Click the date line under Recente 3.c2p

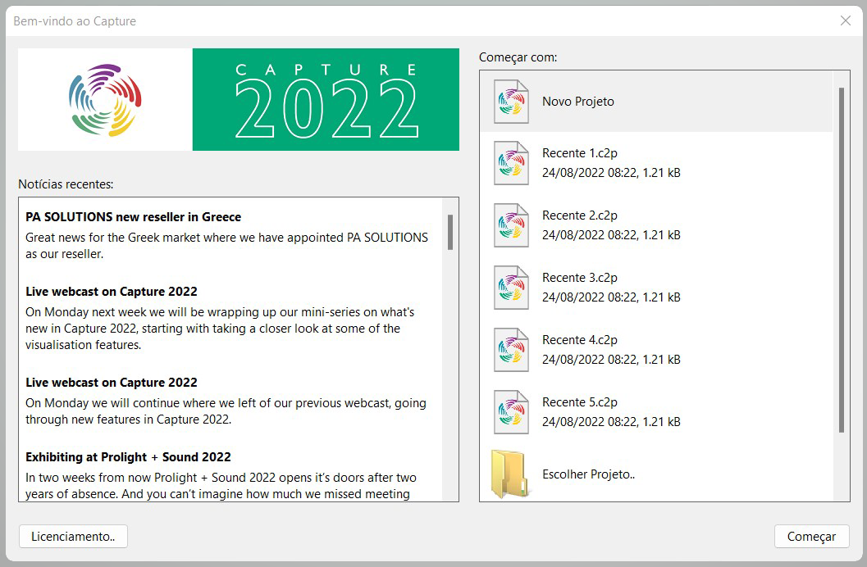(611, 297)
